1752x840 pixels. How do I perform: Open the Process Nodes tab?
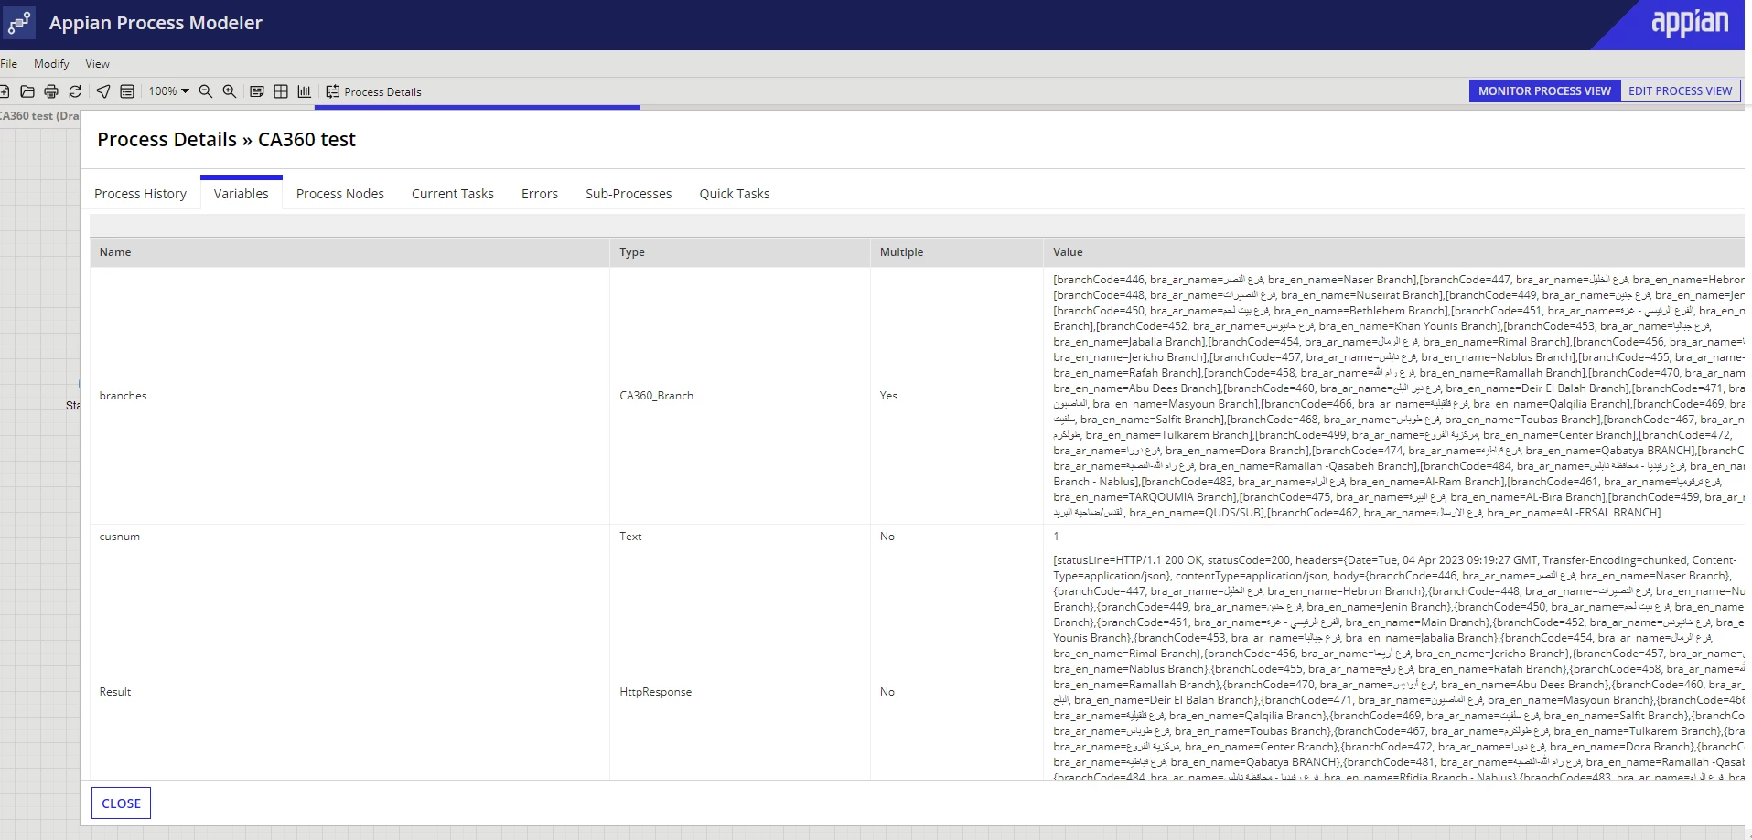340,194
